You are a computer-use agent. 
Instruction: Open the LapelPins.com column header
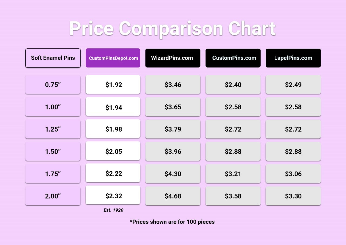pyautogui.click(x=293, y=58)
